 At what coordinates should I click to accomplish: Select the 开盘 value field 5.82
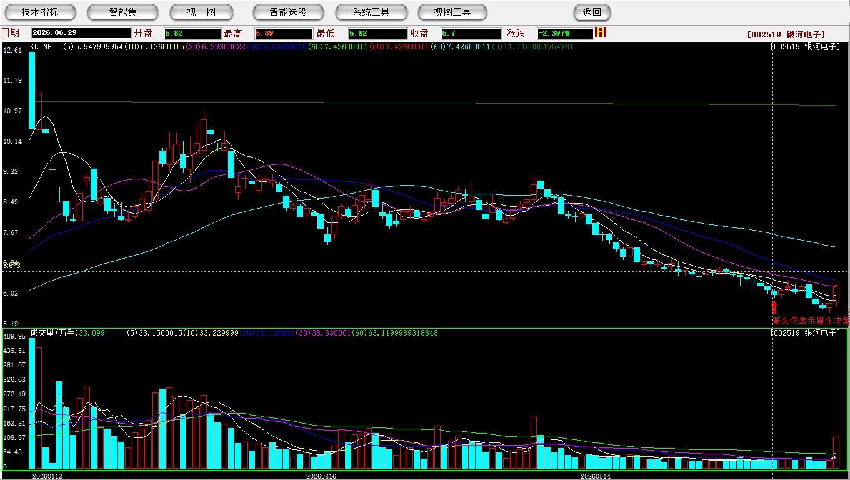(192, 34)
